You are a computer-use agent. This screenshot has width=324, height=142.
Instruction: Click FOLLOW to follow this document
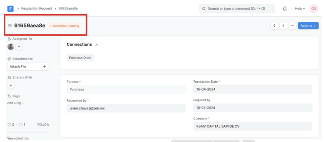point(43,125)
